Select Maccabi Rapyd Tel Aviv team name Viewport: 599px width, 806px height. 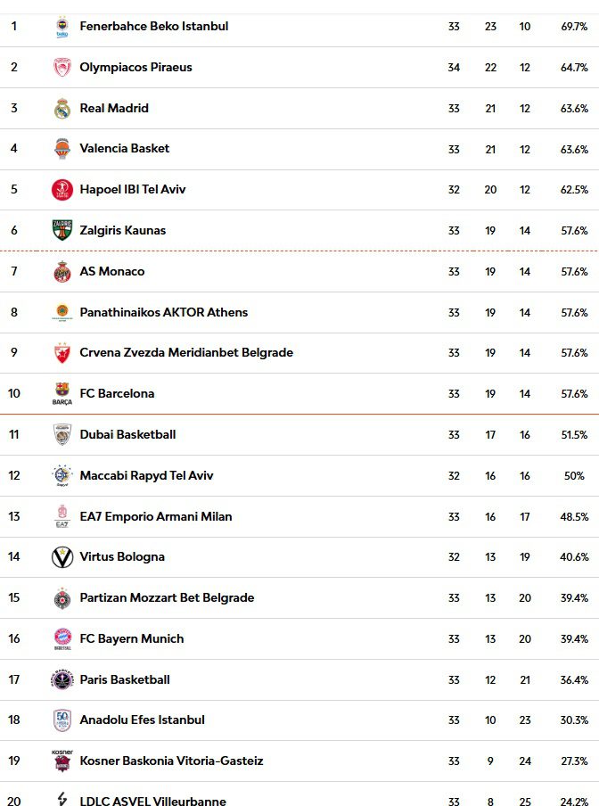(x=146, y=475)
